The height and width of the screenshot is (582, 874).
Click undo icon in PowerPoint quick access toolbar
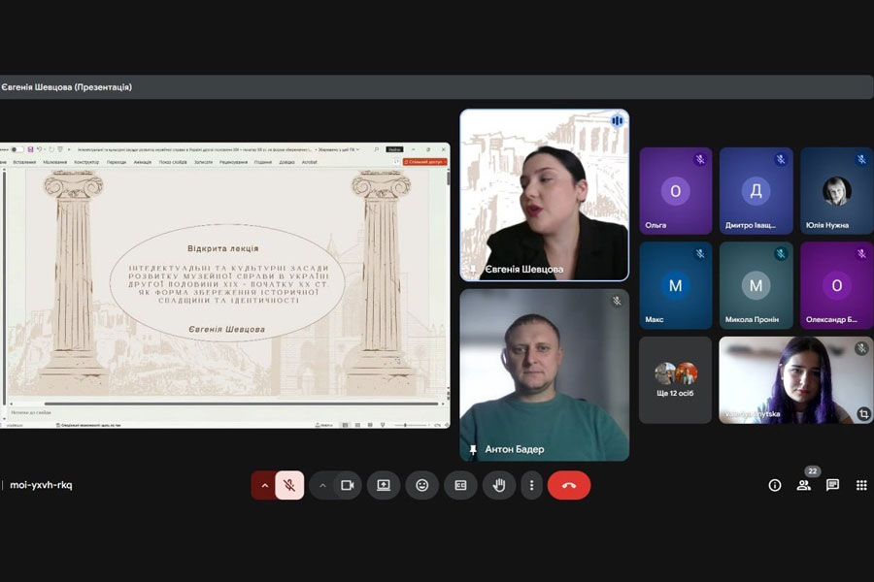[x=40, y=149]
